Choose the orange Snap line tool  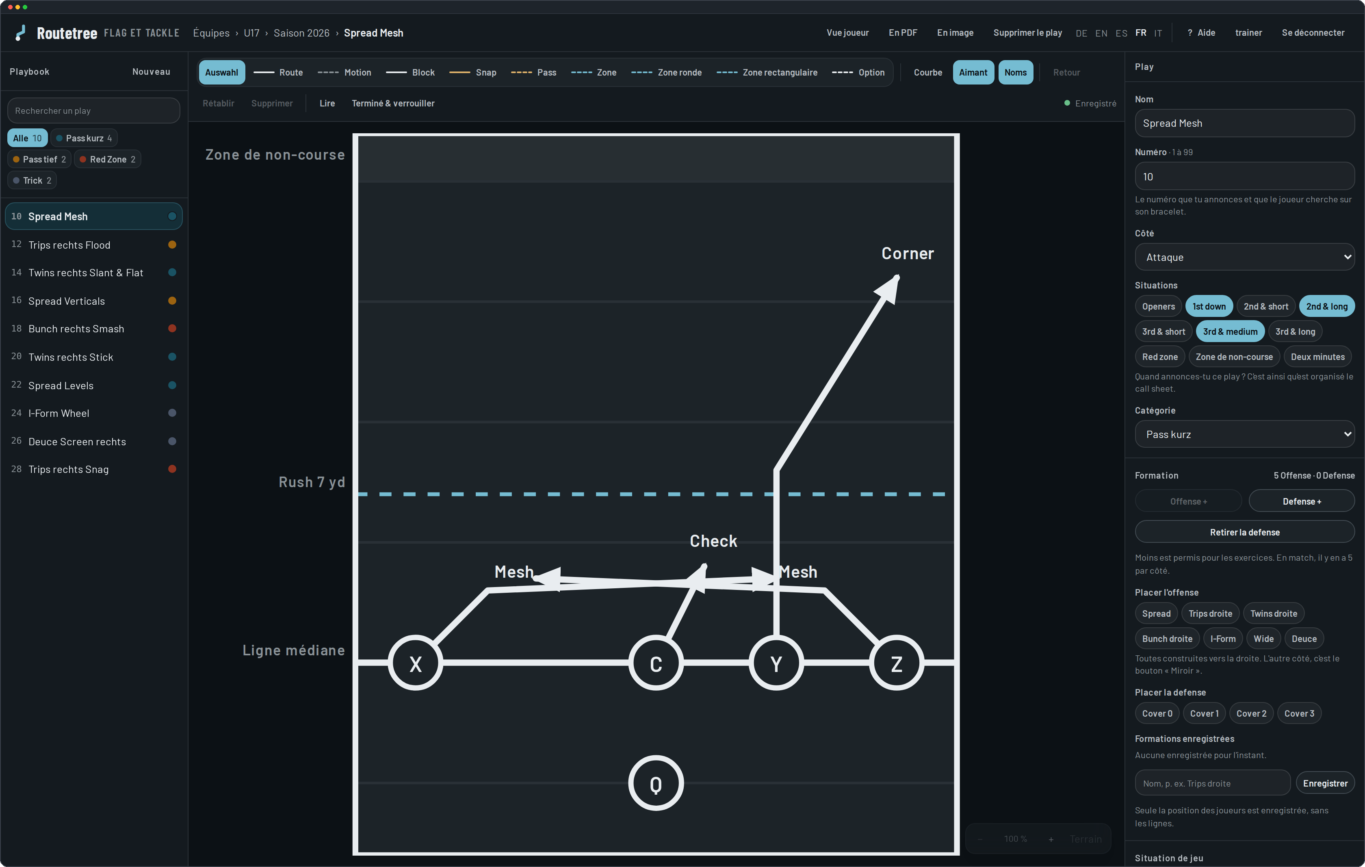point(473,73)
